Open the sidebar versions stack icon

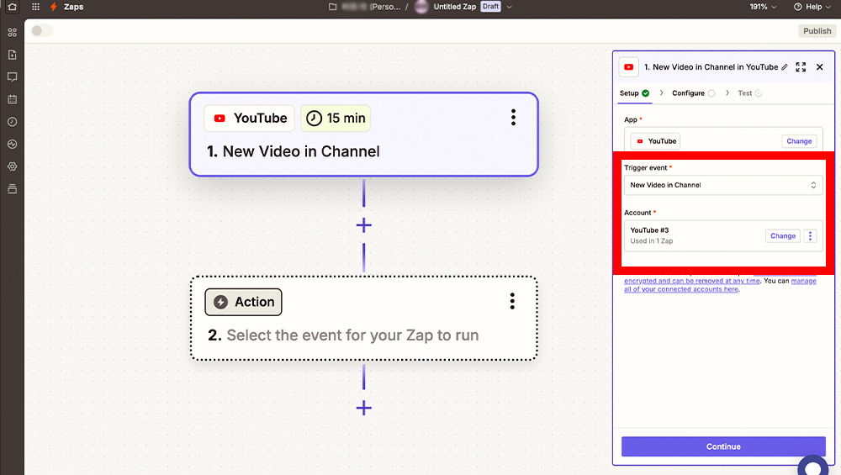click(x=13, y=188)
